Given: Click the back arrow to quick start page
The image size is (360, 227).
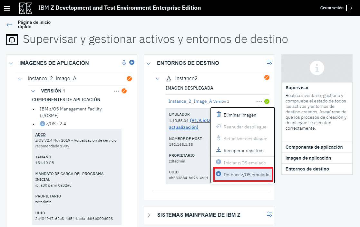Looking at the screenshot, I should (9, 25).
